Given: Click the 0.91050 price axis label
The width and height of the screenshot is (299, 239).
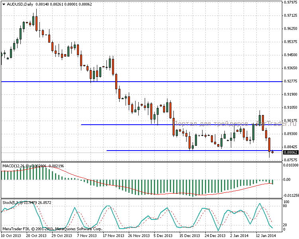Looking at the screenshot, I should [290, 108].
